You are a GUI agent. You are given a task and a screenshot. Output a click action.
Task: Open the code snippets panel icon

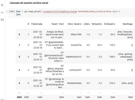point(2,12)
